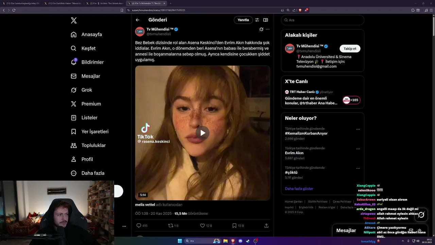
Task: Open reader view book icon
Action: [x=266, y=20]
